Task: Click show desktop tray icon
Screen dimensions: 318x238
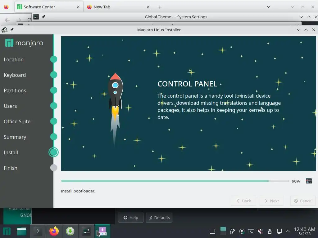Action: 212,231
